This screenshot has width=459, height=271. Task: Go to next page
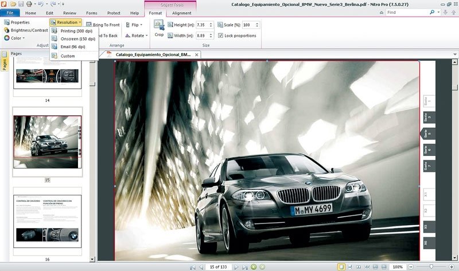pyautogui.click(x=236, y=267)
